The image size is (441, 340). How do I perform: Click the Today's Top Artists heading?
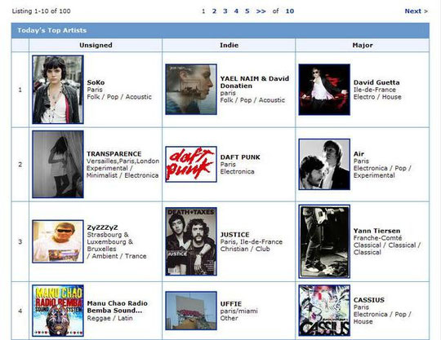coord(51,30)
